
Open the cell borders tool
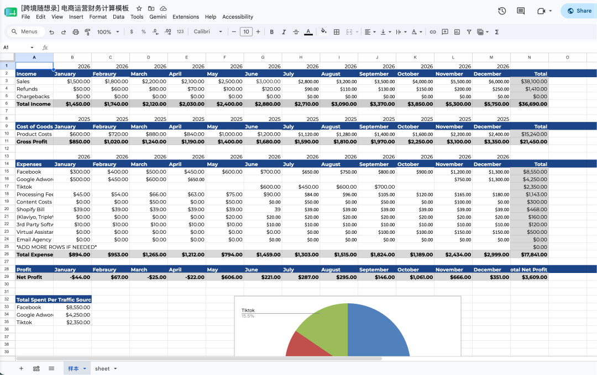click(337, 32)
